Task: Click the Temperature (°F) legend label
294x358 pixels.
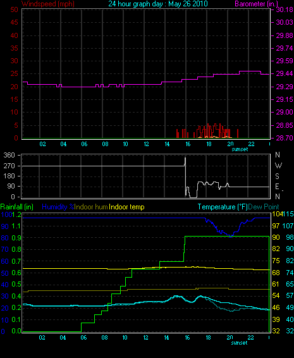Action: pyautogui.click(x=223, y=207)
